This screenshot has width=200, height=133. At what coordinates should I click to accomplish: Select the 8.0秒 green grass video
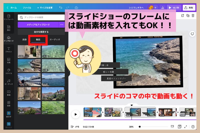click(x=53, y=107)
